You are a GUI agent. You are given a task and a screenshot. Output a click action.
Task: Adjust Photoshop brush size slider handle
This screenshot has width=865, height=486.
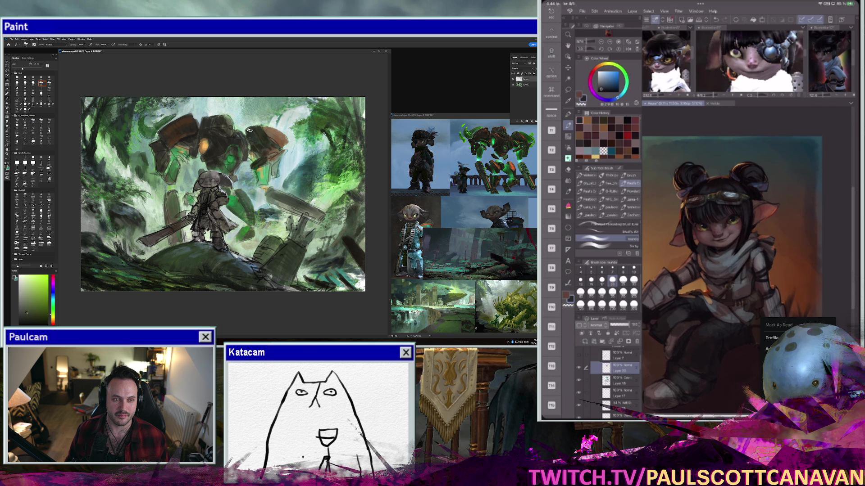click(x=22, y=68)
